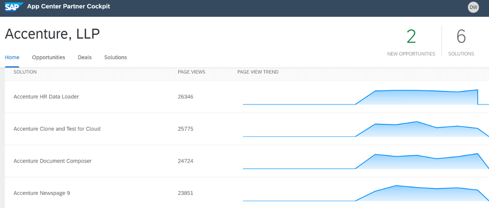
Task: Click the App Center Partner Cockpit title
Action: [x=68, y=6]
